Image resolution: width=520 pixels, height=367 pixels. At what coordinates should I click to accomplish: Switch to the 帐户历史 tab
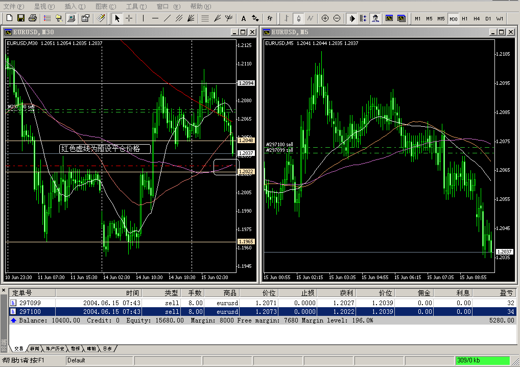click(56, 349)
